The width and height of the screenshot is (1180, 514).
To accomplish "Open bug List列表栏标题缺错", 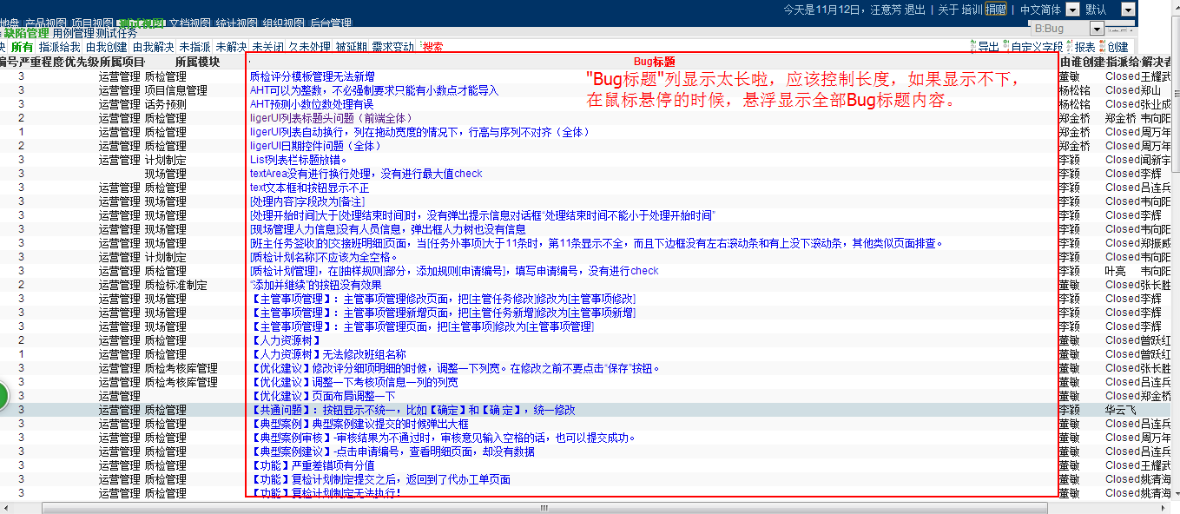I will point(299,160).
